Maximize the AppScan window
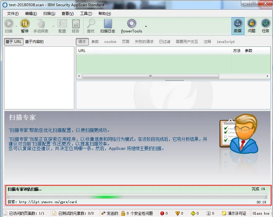273x217 pixels. 254,4
